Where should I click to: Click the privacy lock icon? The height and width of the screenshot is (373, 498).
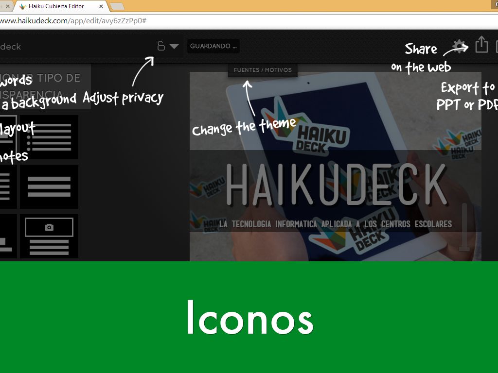pos(161,46)
